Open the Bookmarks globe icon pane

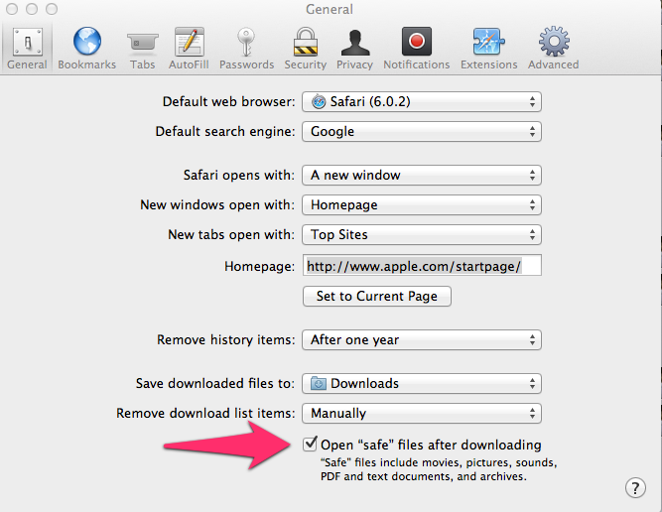(x=87, y=48)
